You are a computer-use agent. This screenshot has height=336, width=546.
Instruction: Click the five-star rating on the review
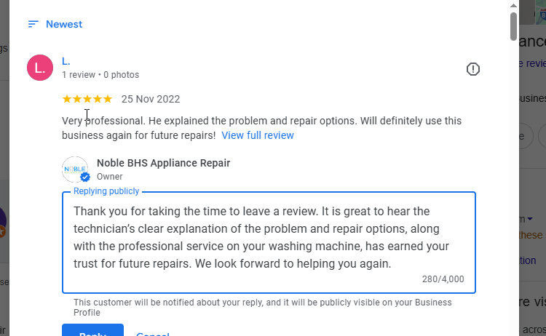pyautogui.click(x=87, y=99)
